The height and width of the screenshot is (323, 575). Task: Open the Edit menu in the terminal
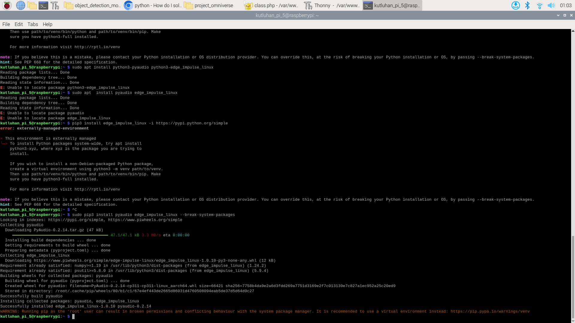pyautogui.click(x=19, y=24)
